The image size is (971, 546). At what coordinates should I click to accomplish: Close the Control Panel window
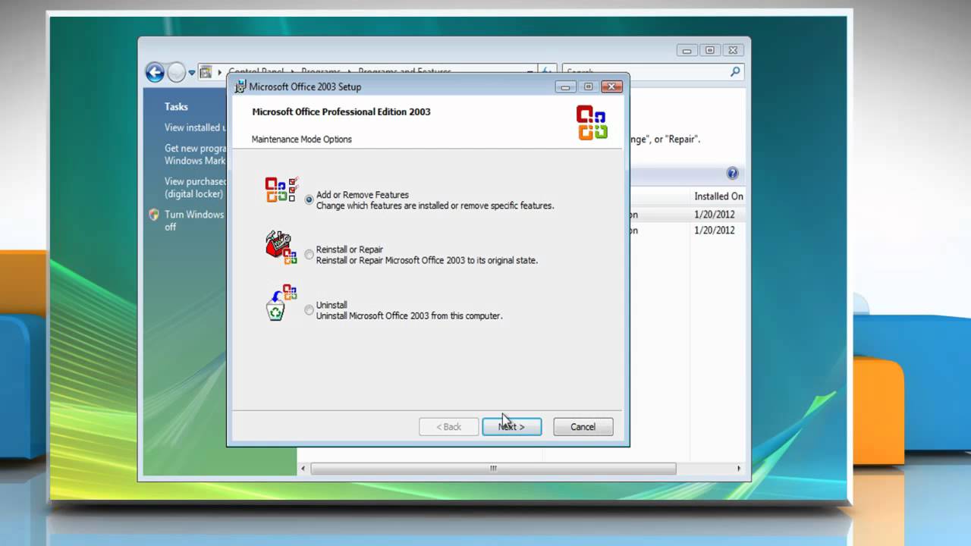click(733, 51)
